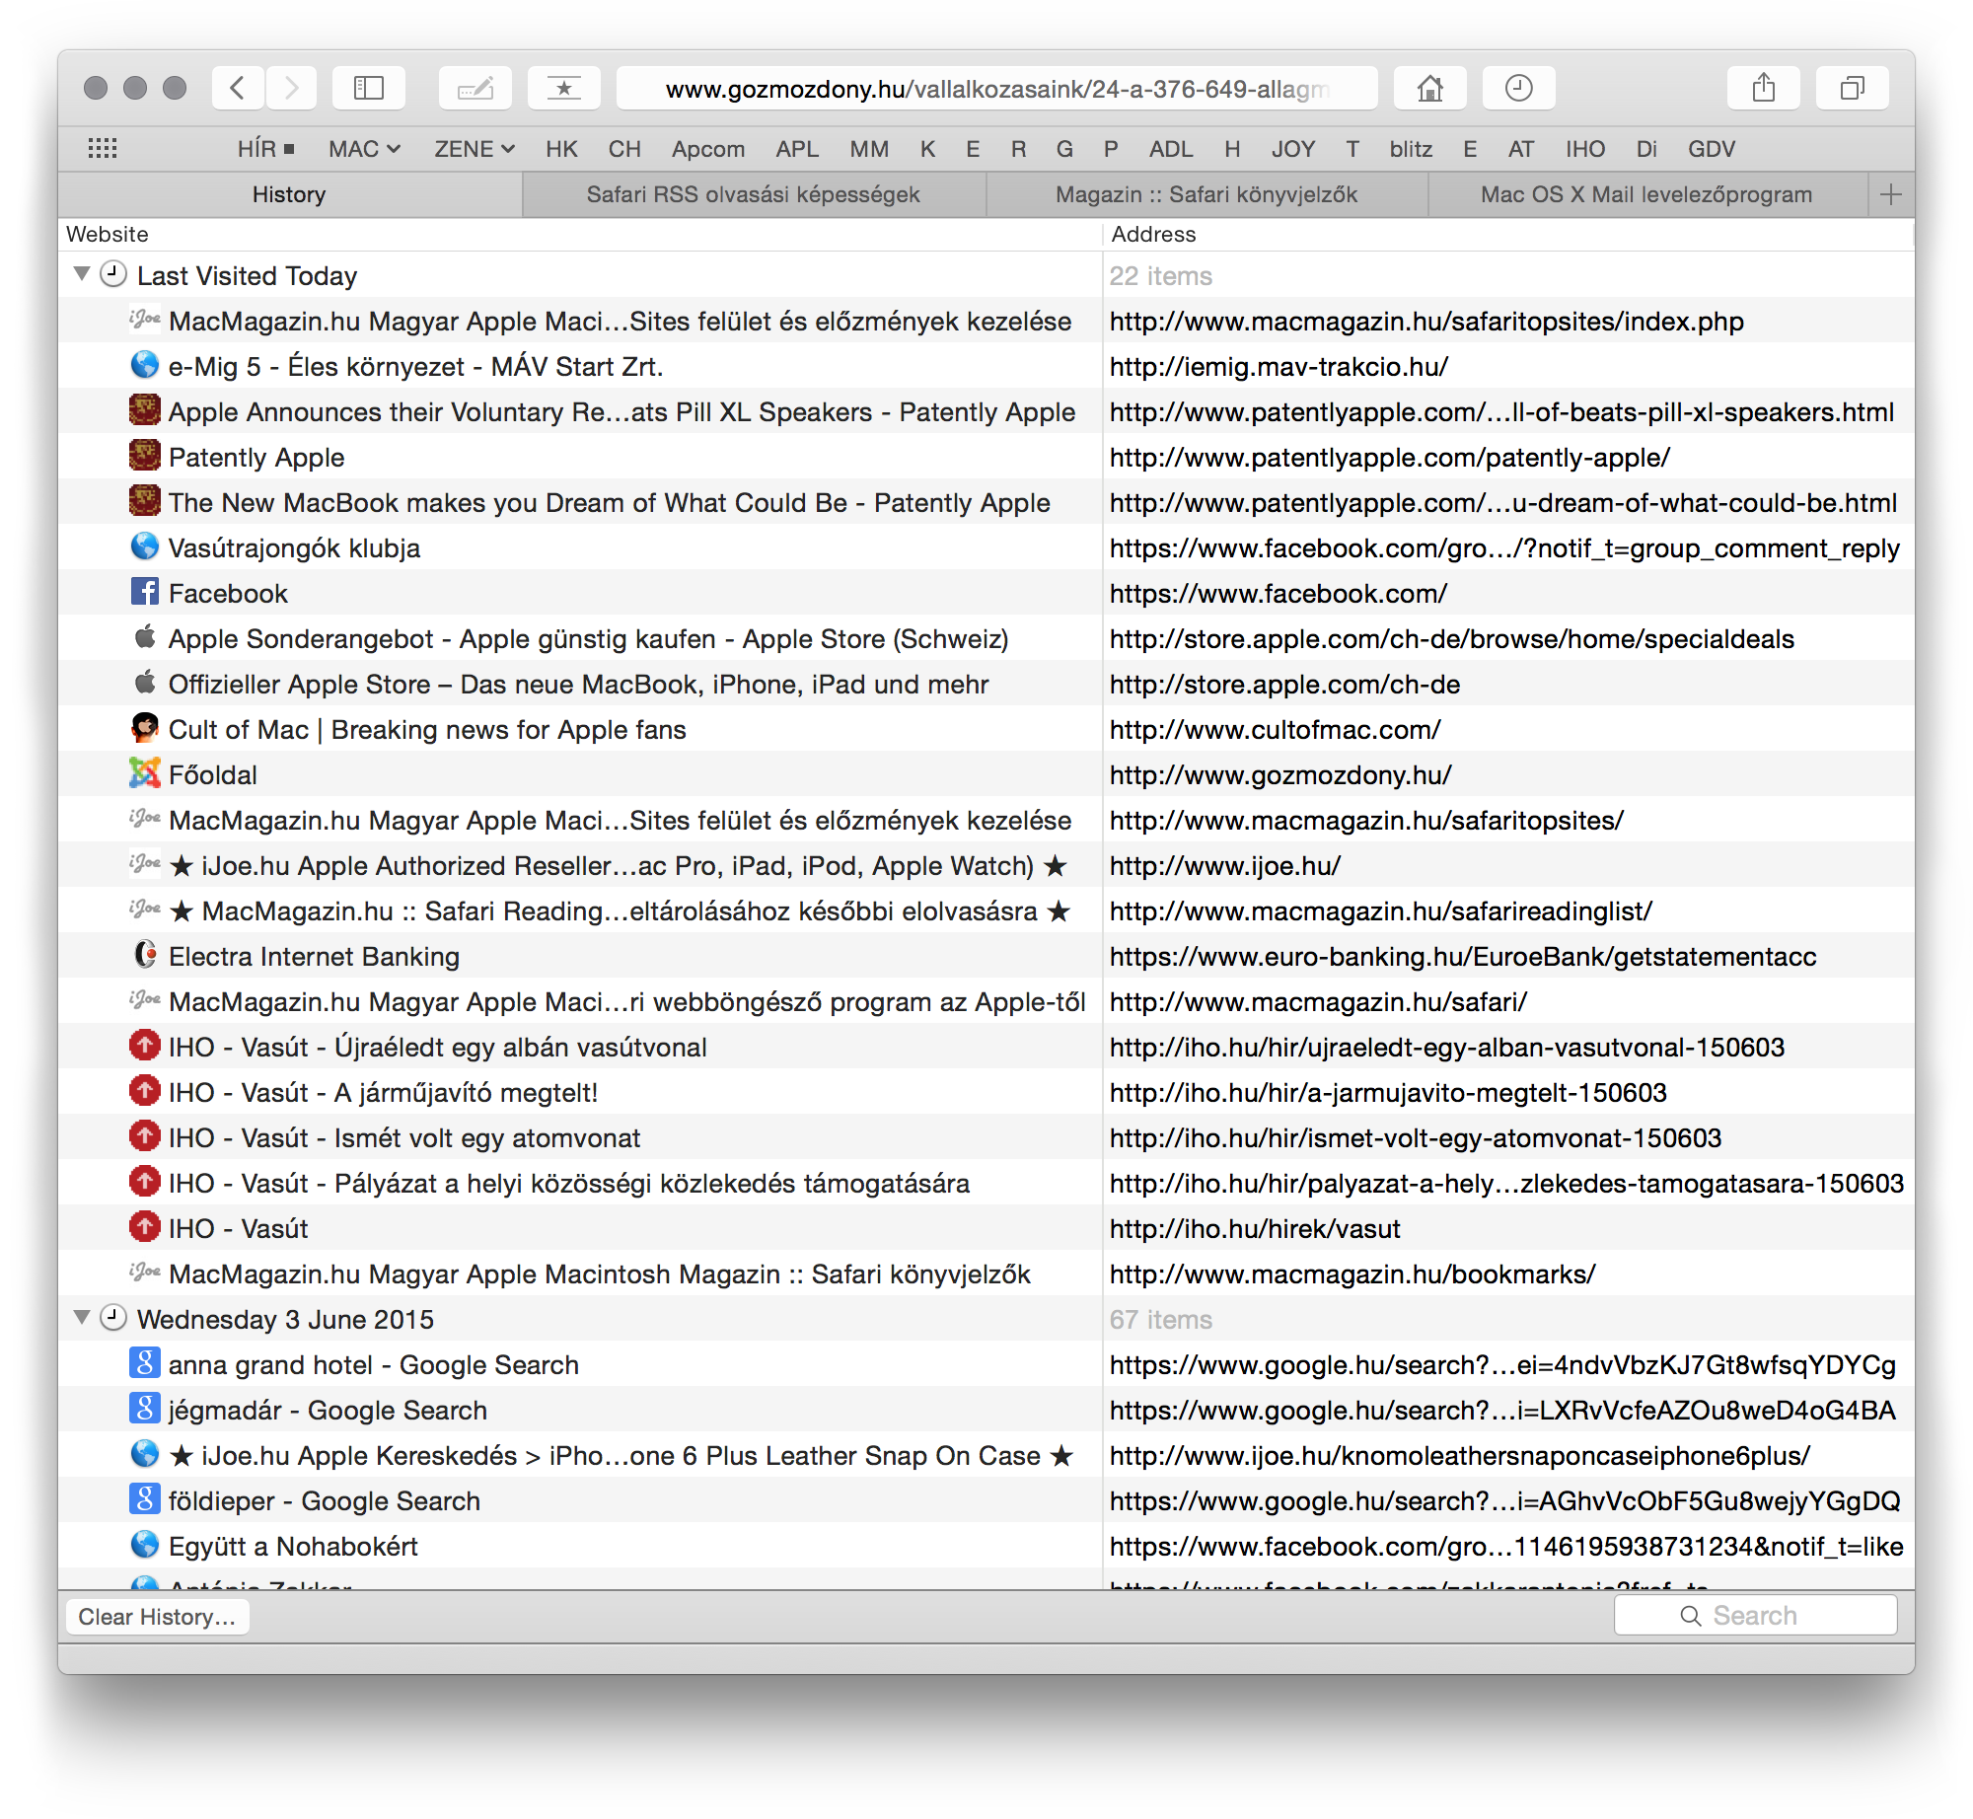Switch to Safari RSS olvasási képességek tab

coord(754,194)
